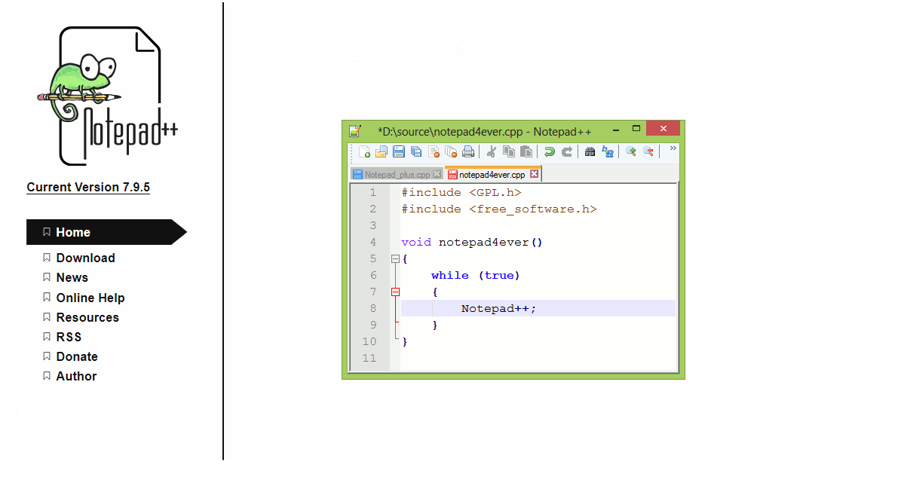
Task: Close the Notepad++ window with red X
Action: [664, 128]
